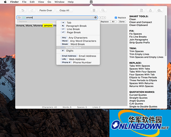Go to next match arrow
The height and width of the screenshot is (137, 171).
point(104,18)
